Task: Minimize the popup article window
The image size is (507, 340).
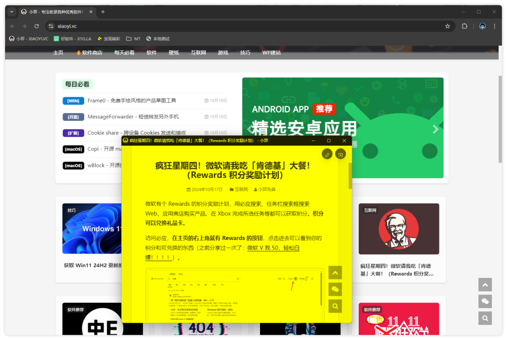Action: pos(313,141)
